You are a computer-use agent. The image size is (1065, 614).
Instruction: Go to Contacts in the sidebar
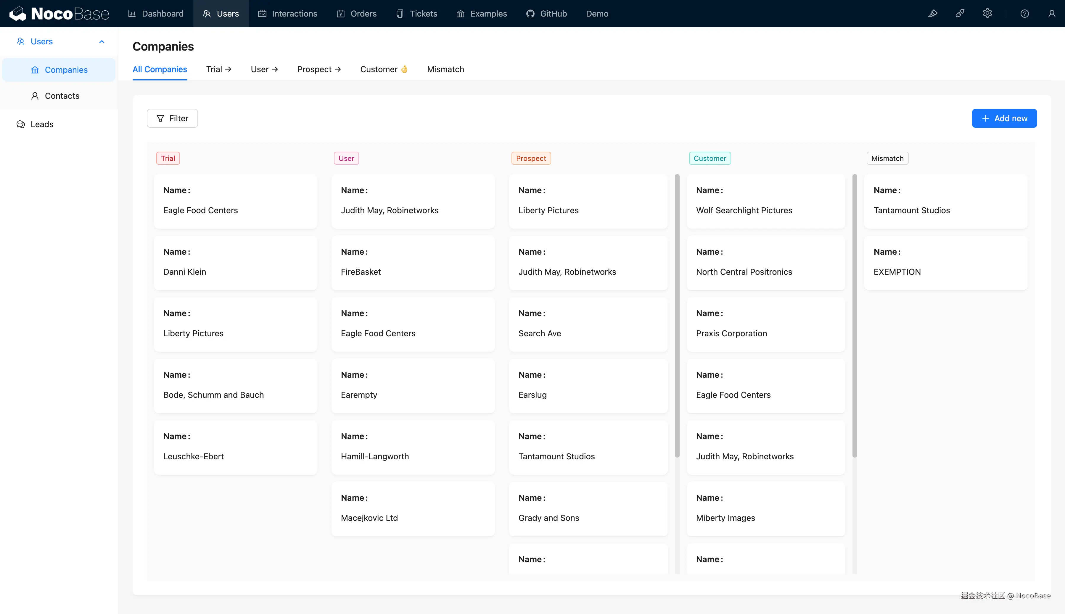(x=62, y=96)
